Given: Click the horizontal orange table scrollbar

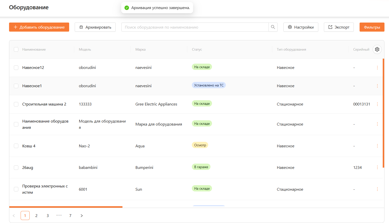Looking at the screenshot, I should [x=66, y=207].
